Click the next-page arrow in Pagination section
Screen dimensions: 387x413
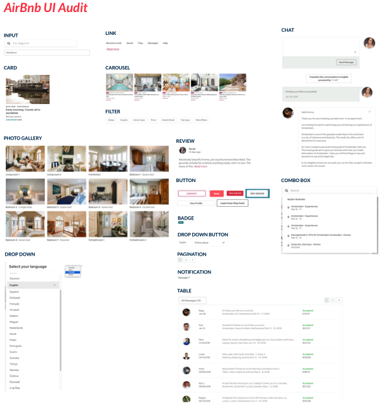coord(193,260)
